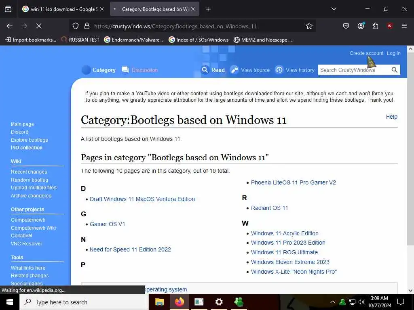Open the Extensions puzzle icon

coord(375,26)
